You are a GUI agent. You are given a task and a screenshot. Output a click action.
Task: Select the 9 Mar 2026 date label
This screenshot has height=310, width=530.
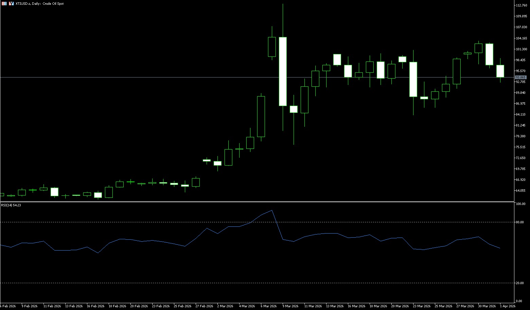290,306
